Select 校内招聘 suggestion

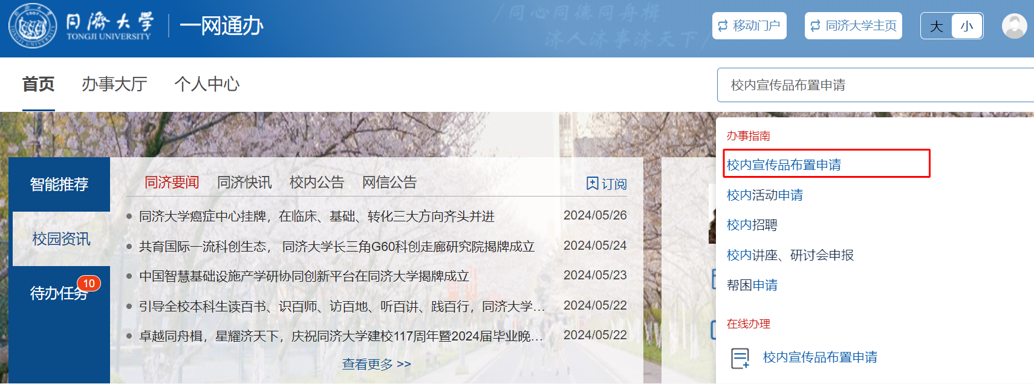tap(752, 225)
